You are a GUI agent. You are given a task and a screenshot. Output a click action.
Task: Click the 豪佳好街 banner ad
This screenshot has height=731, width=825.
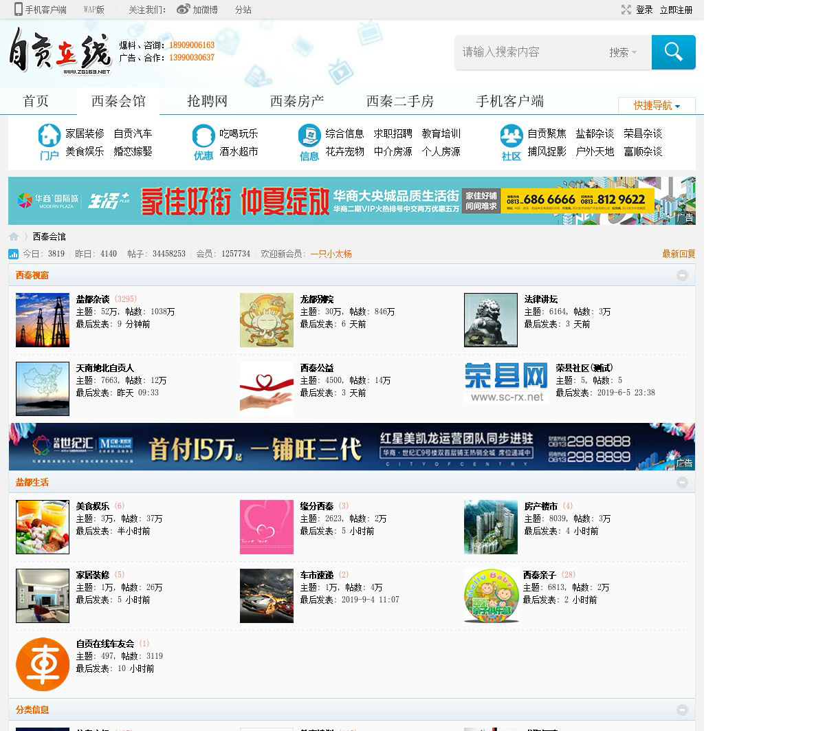click(x=352, y=201)
